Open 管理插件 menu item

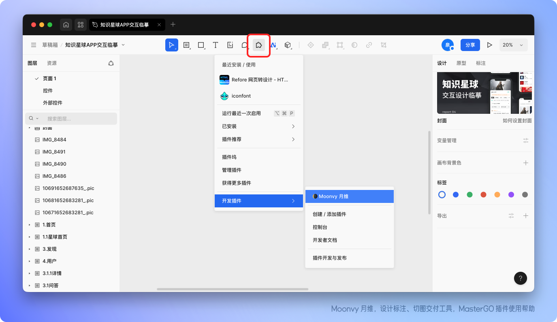click(259, 170)
